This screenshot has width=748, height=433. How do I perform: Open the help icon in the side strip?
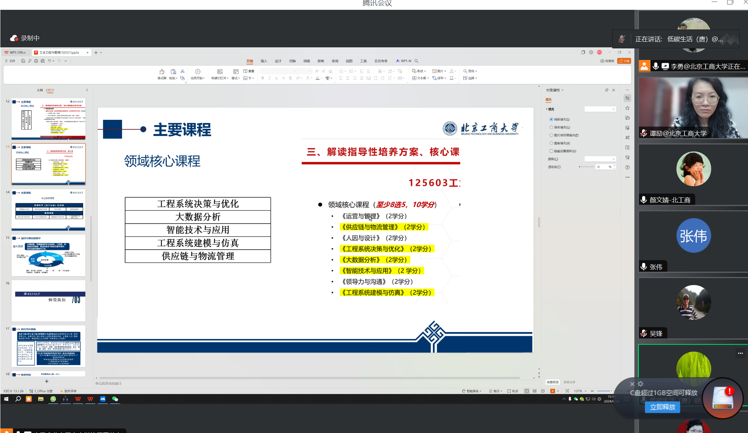click(627, 167)
